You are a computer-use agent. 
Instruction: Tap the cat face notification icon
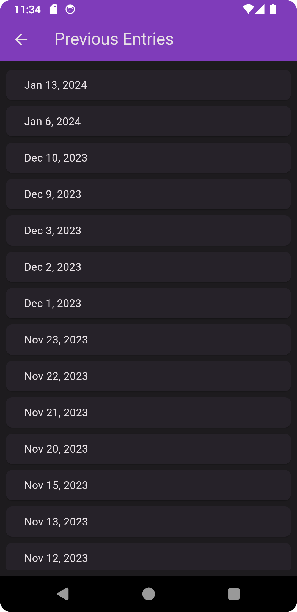tap(70, 10)
